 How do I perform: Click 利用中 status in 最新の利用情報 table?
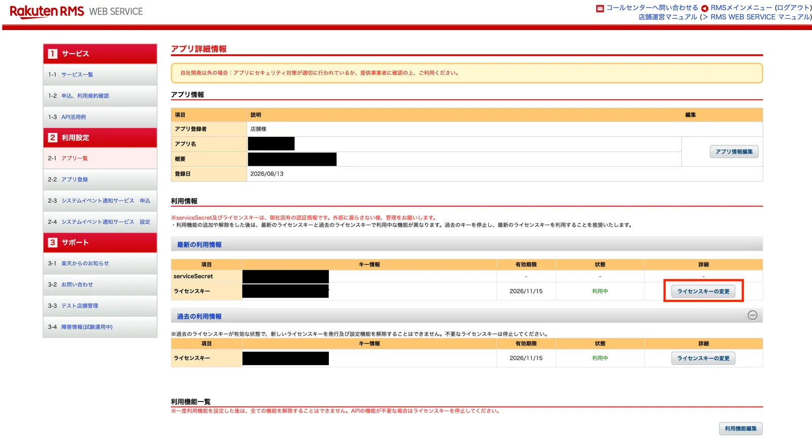[x=600, y=291]
